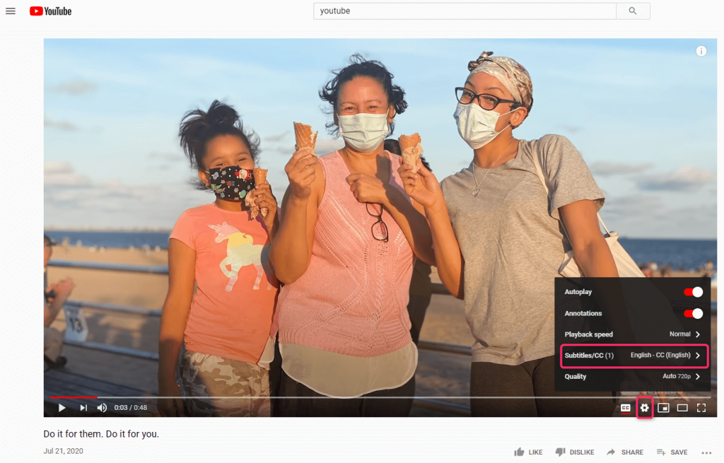Disable the Annotations switch

click(x=693, y=313)
